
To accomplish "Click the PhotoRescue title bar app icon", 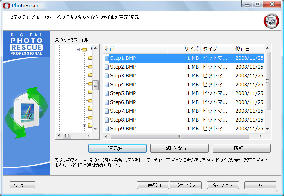I will tap(6, 6).
